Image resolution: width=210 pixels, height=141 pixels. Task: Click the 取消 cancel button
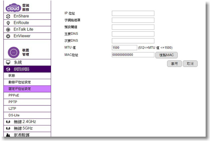(190, 64)
